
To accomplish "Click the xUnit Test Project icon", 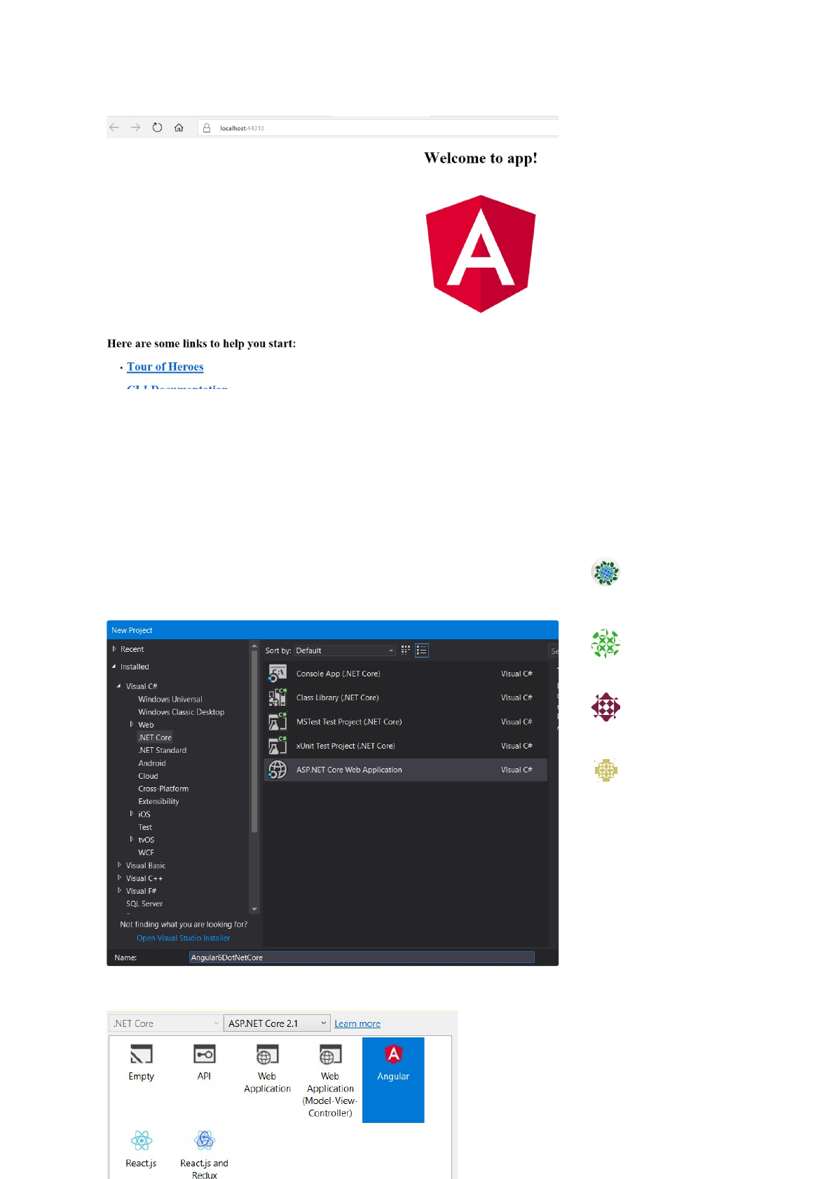I will 278,746.
